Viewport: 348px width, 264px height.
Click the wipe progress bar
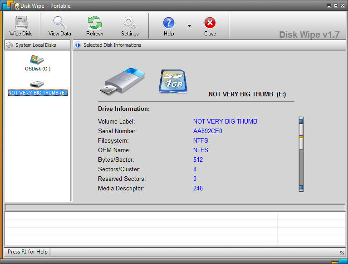click(175, 207)
